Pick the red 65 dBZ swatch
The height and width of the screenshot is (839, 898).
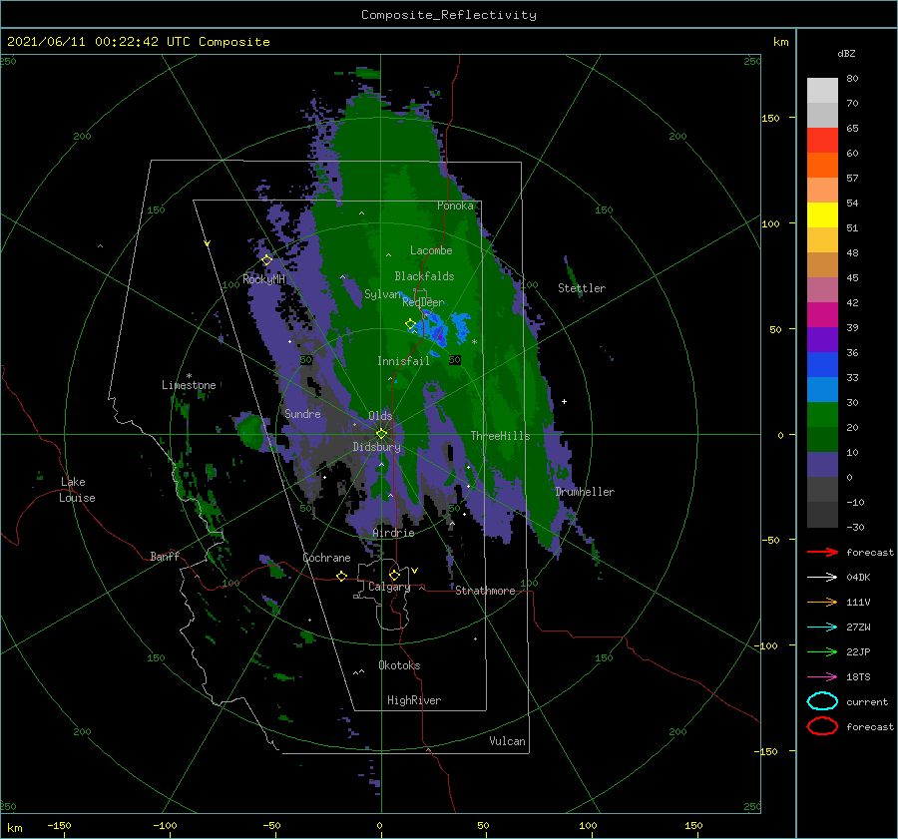tap(822, 140)
